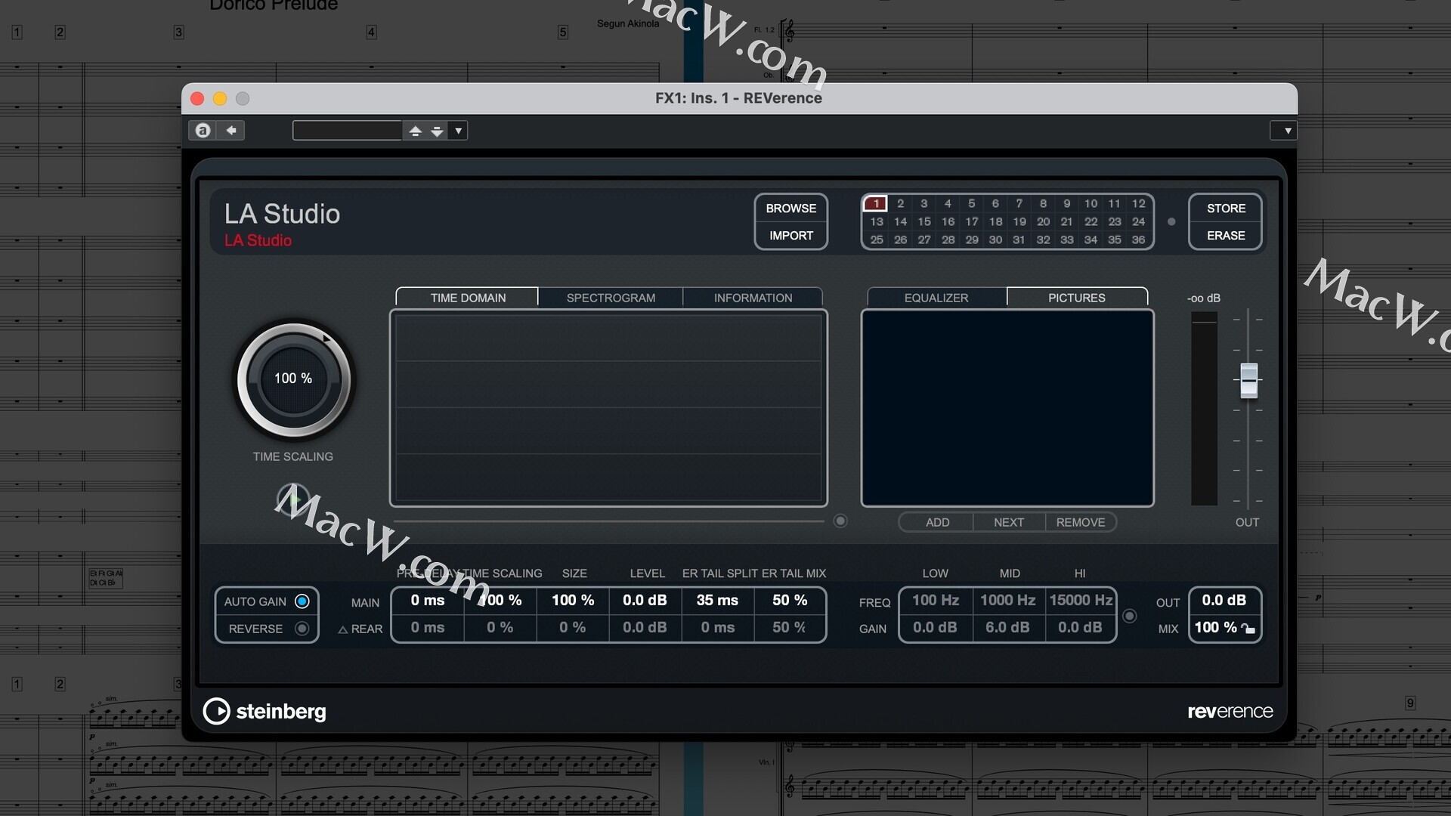This screenshot has width=1451, height=816.
Task: Select program slot 25
Action: click(x=876, y=240)
